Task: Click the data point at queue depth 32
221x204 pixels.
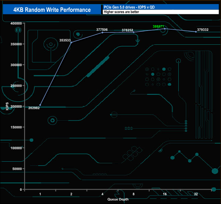Action: [x=196, y=32]
